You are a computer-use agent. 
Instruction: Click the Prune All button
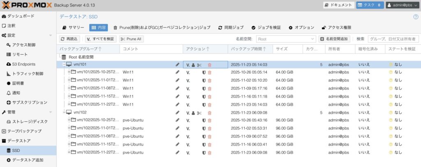(x=131, y=39)
